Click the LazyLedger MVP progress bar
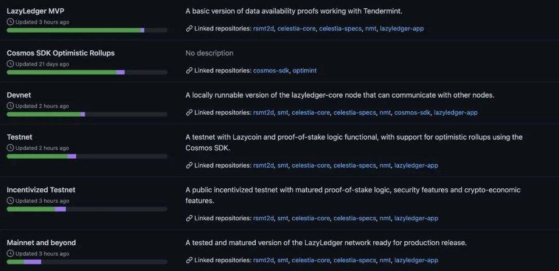The width and height of the screenshot is (559, 271). click(x=87, y=30)
